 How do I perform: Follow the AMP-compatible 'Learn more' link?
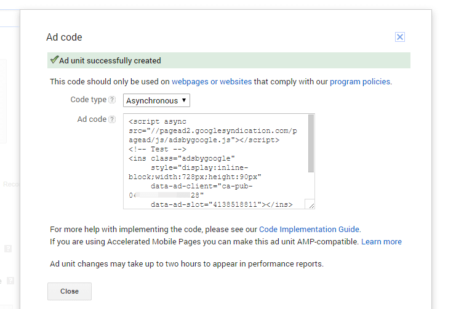pos(381,241)
